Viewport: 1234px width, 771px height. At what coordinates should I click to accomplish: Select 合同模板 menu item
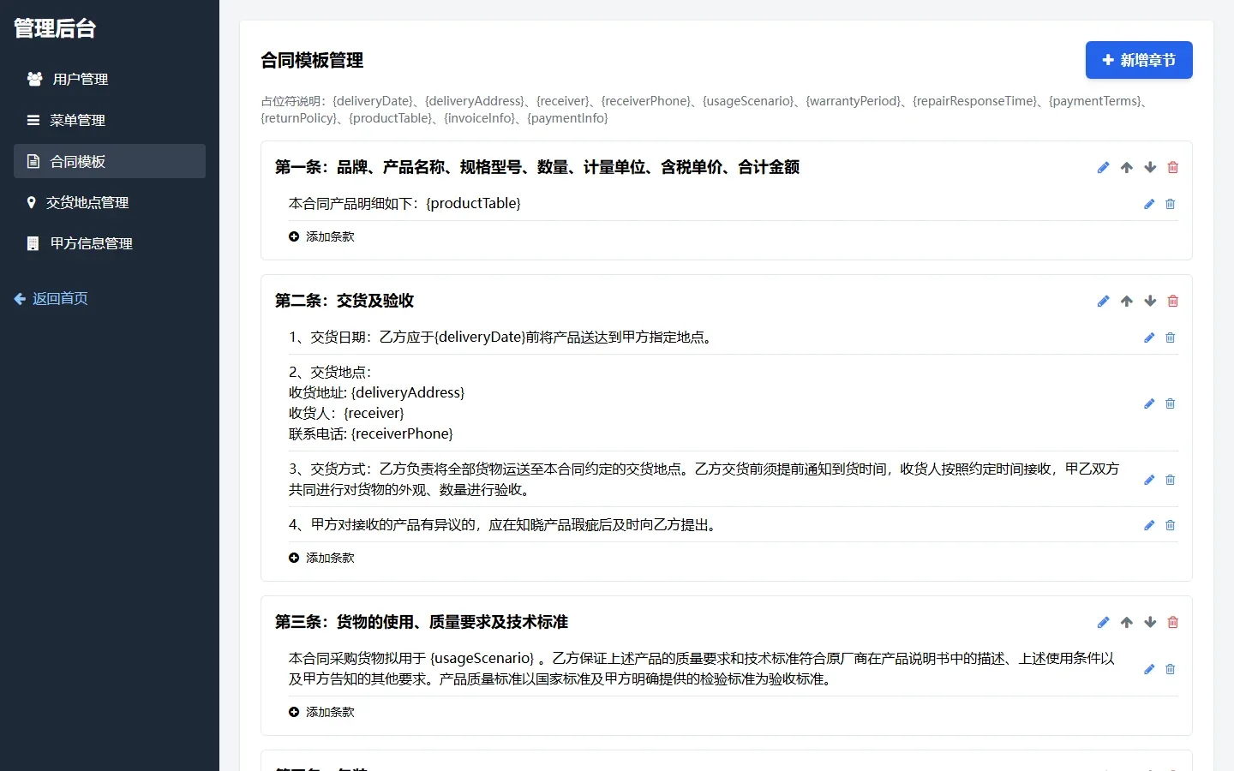(110, 161)
